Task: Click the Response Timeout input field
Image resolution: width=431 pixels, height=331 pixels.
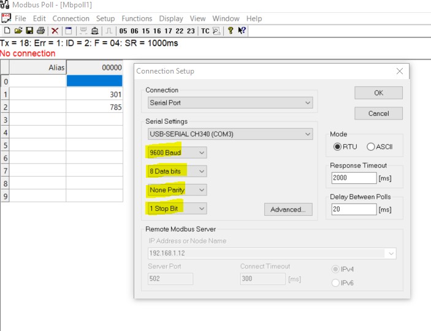Action: click(354, 178)
